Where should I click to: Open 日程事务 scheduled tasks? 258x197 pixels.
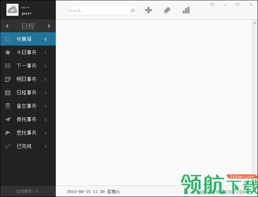point(28,93)
